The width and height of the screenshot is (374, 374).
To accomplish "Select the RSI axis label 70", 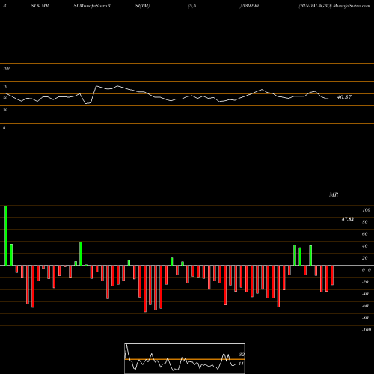I will [5, 86].
